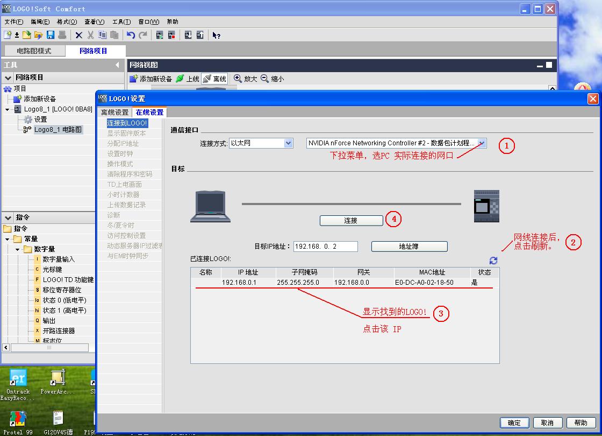Switch to 离线设置 tab in dialog

coord(115,112)
